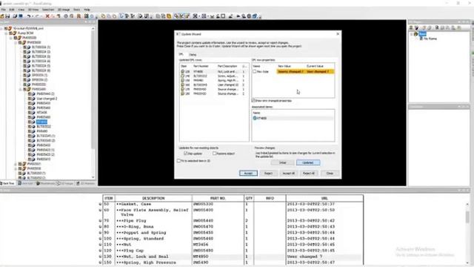Click the Pipe Plug description cell
The width and height of the screenshot is (474, 267).
(x=154, y=221)
